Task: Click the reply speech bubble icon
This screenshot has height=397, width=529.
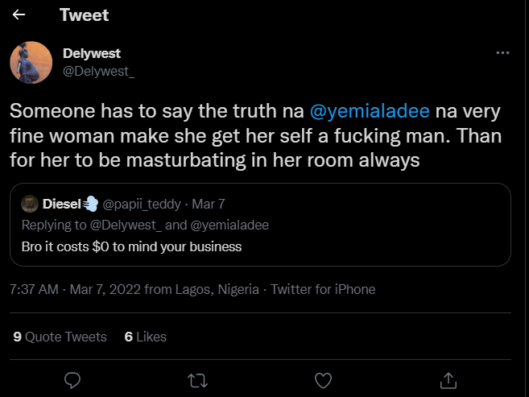Action: (72, 378)
